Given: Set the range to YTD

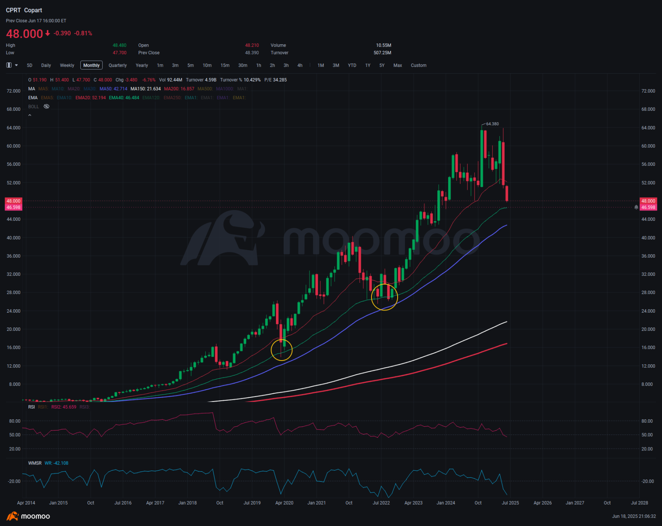Looking at the screenshot, I should point(352,65).
